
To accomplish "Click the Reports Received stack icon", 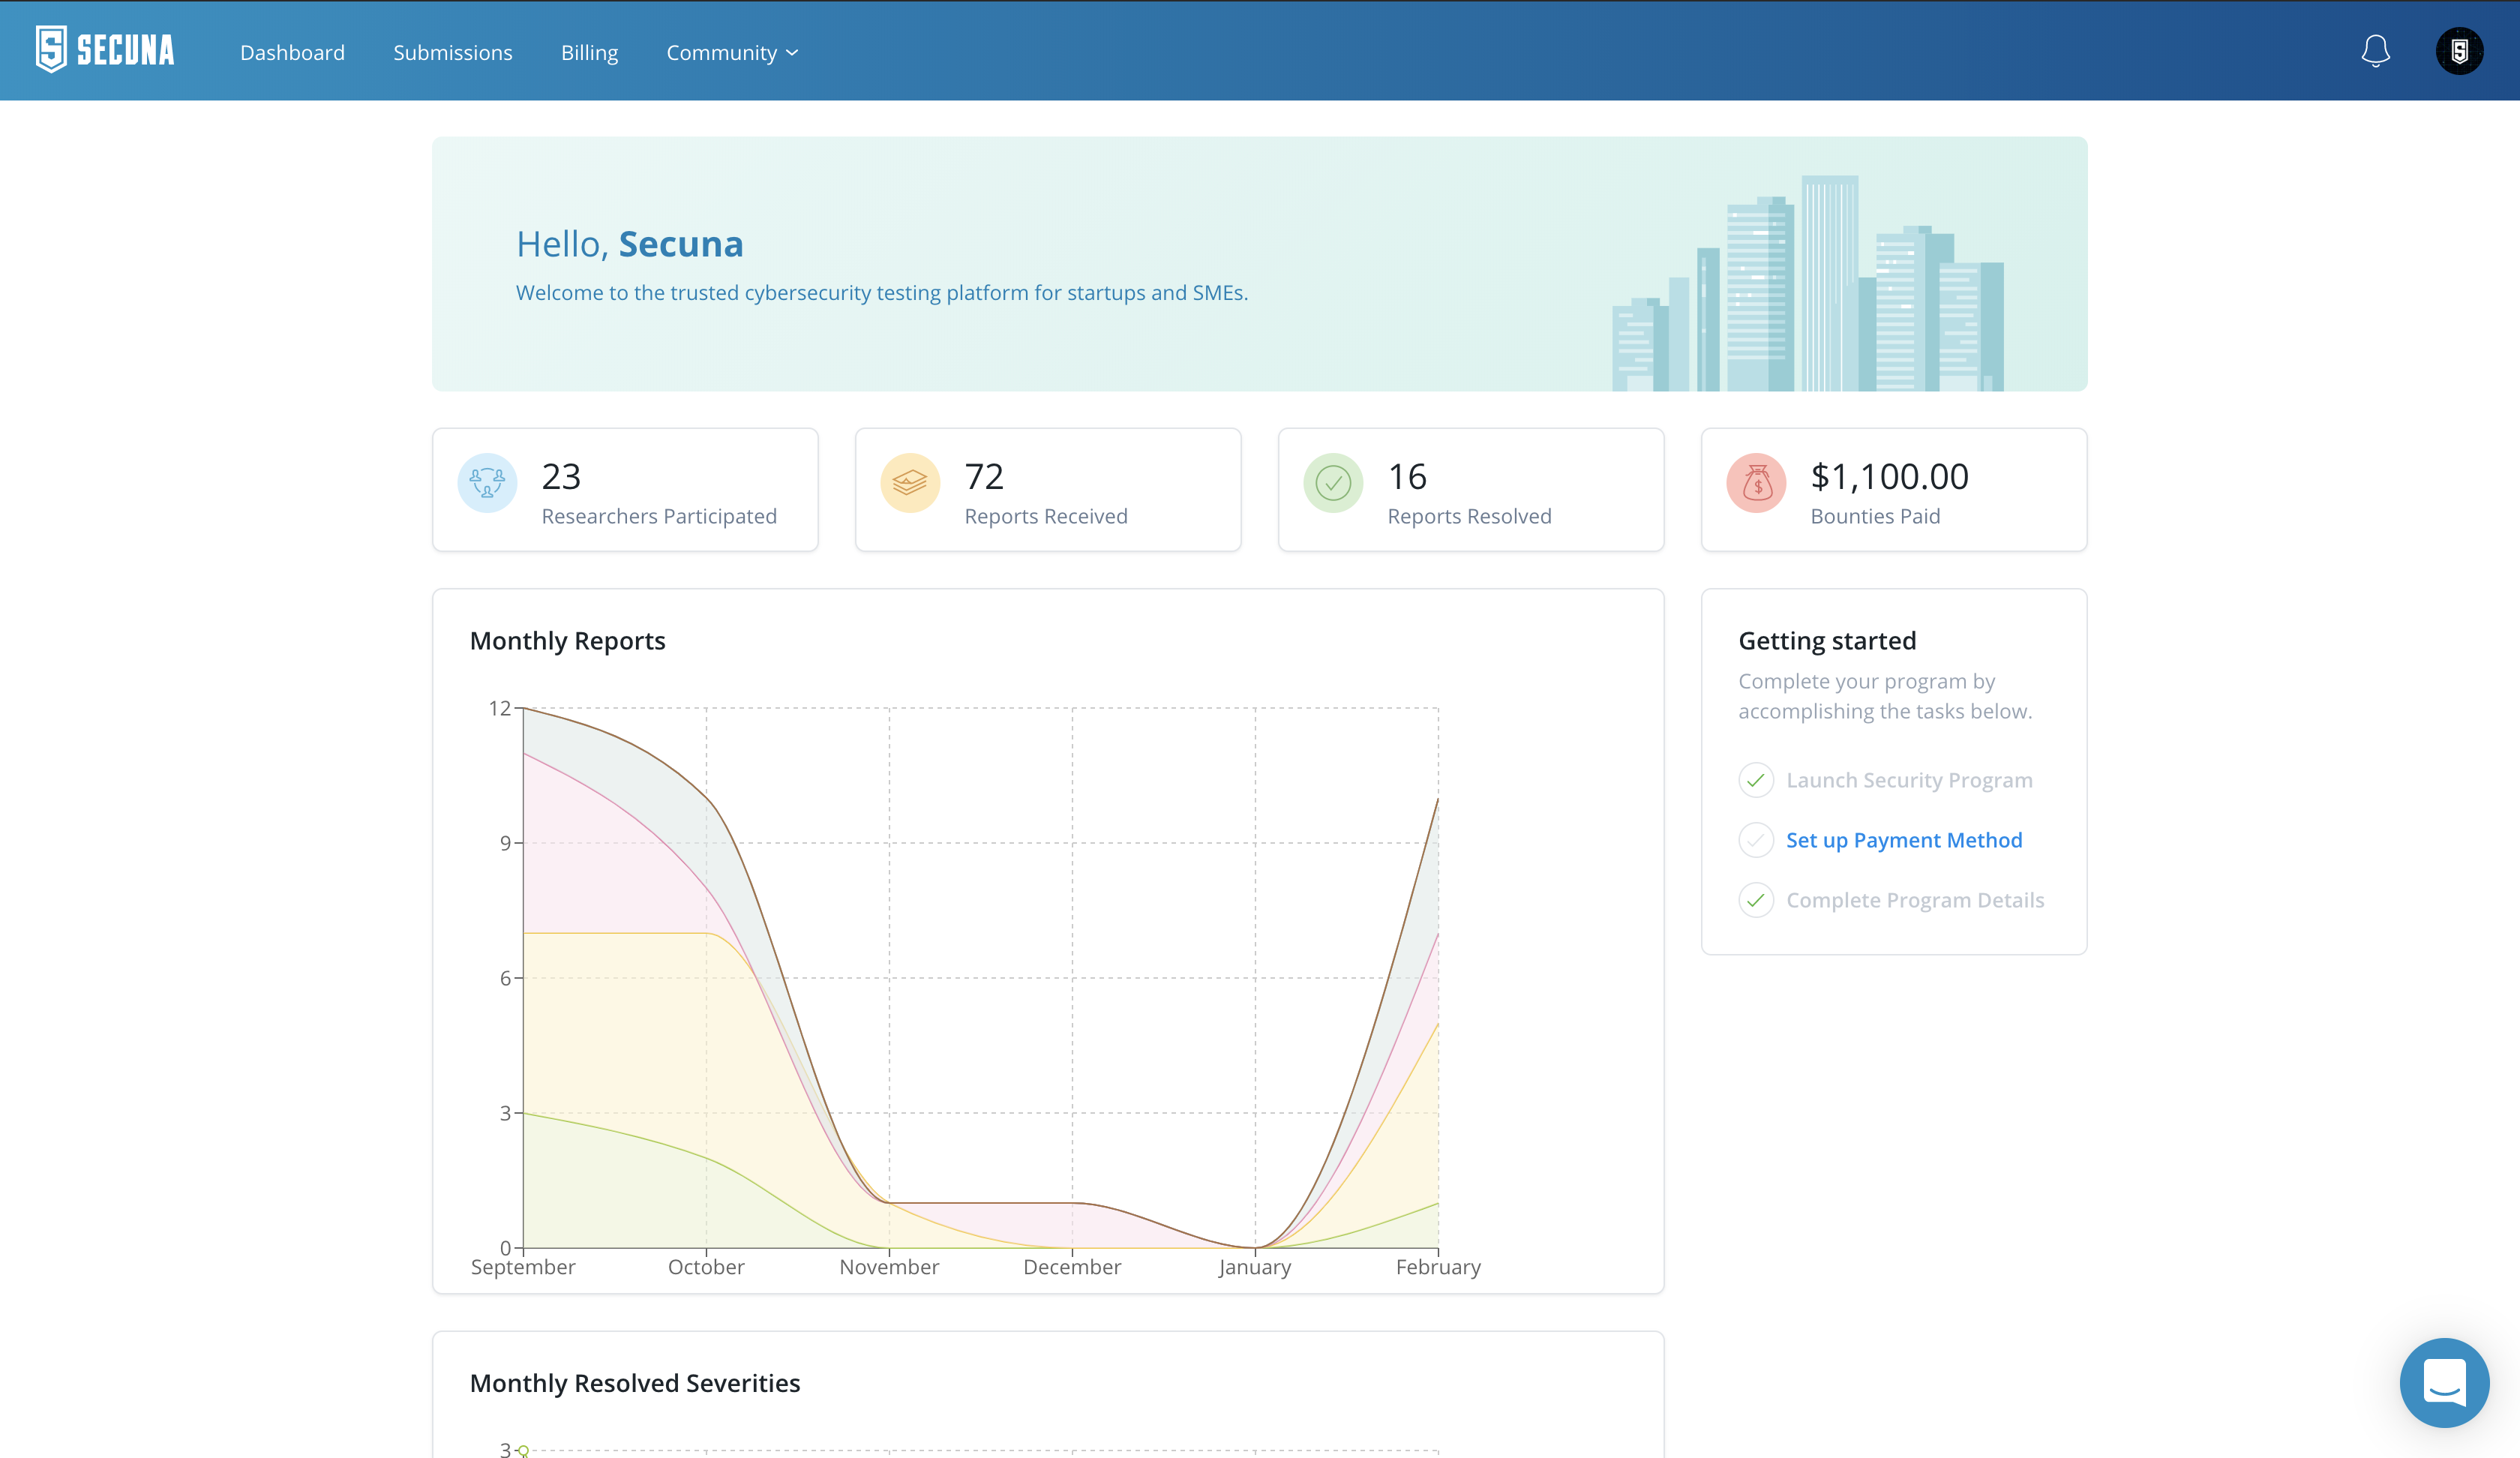I will (x=910, y=484).
